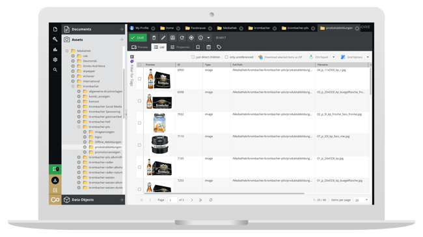Check the row with ID 6998
Viewport: 423px width, 237px height.
point(139,101)
